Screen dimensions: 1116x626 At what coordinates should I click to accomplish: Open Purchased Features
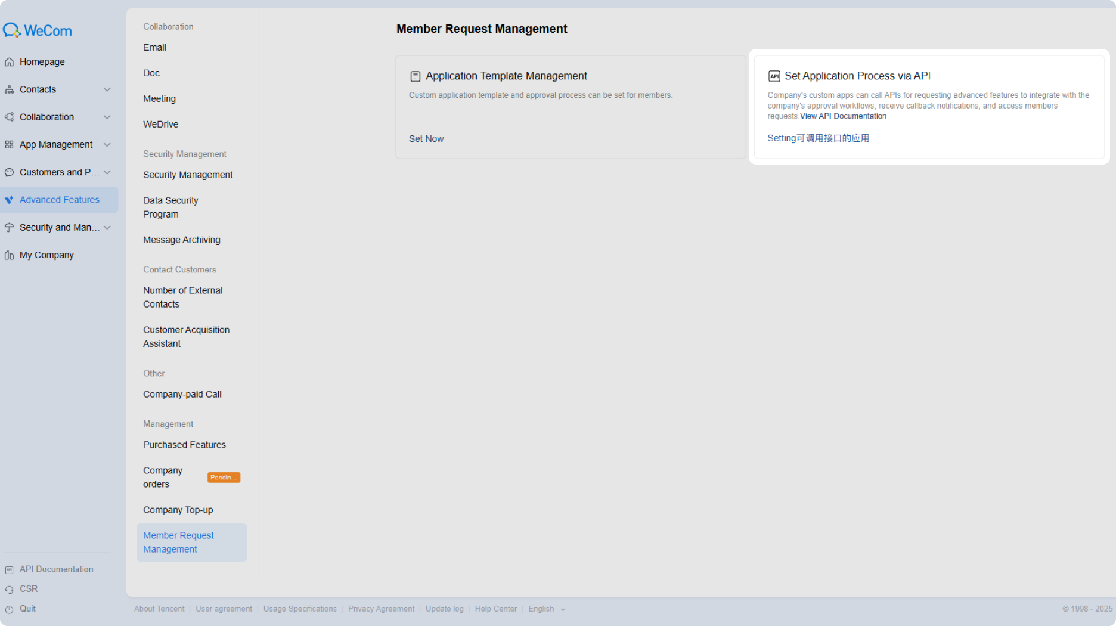coord(185,445)
